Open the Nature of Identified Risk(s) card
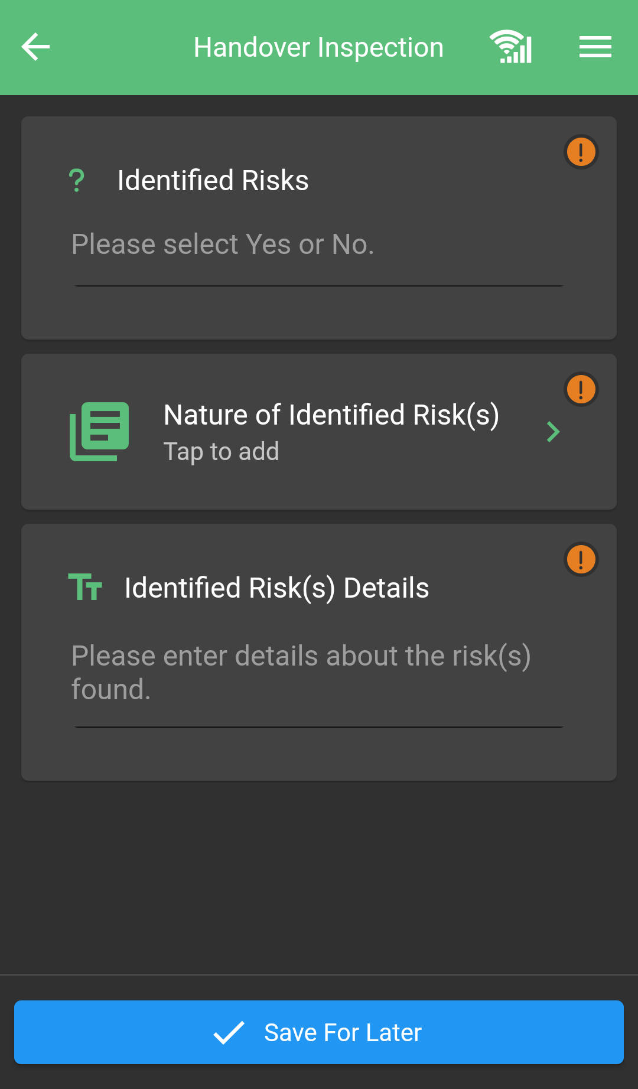Screen dimensions: 638x1089 pos(319,432)
